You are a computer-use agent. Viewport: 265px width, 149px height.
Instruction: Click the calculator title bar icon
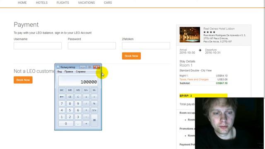pos(58,67)
